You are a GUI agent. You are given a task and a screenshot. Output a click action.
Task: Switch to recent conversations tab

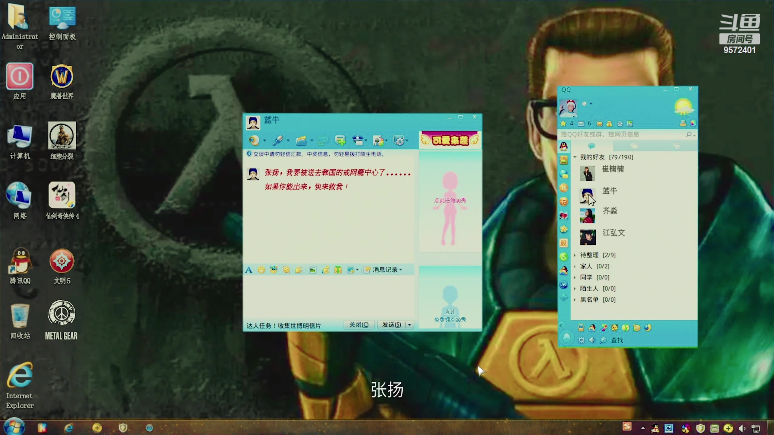pyautogui.click(x=676, y=146)
